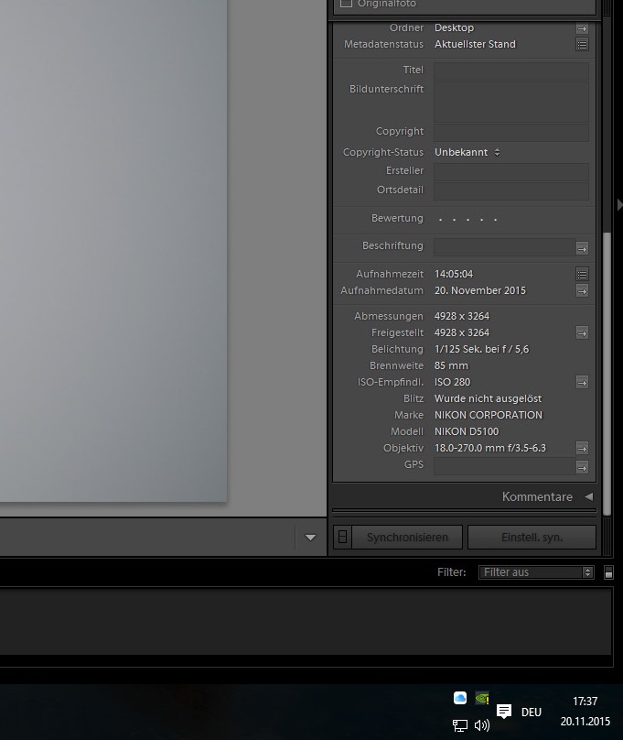Click the arrow icon beside ISO-Empfindl.
623x740 pixels.
pyautogui.click(x=582, y=382)
